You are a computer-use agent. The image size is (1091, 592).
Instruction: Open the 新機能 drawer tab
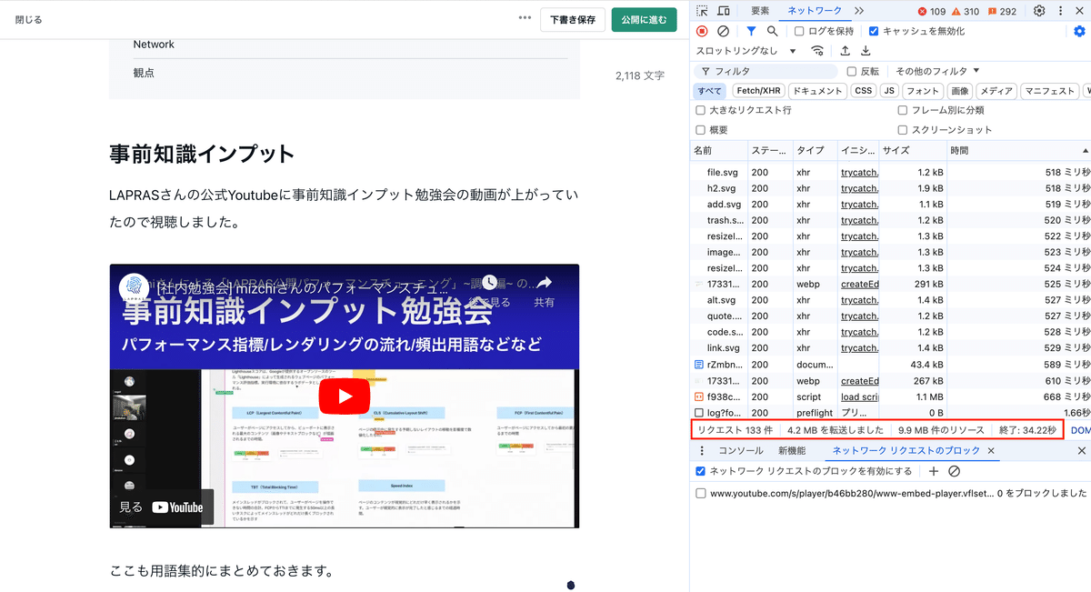point(792,451)
